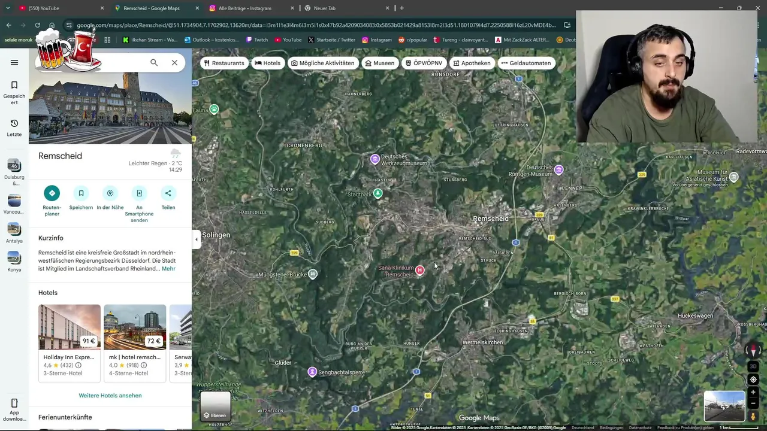Collapse the side panel with the arrow

[196, 239]
